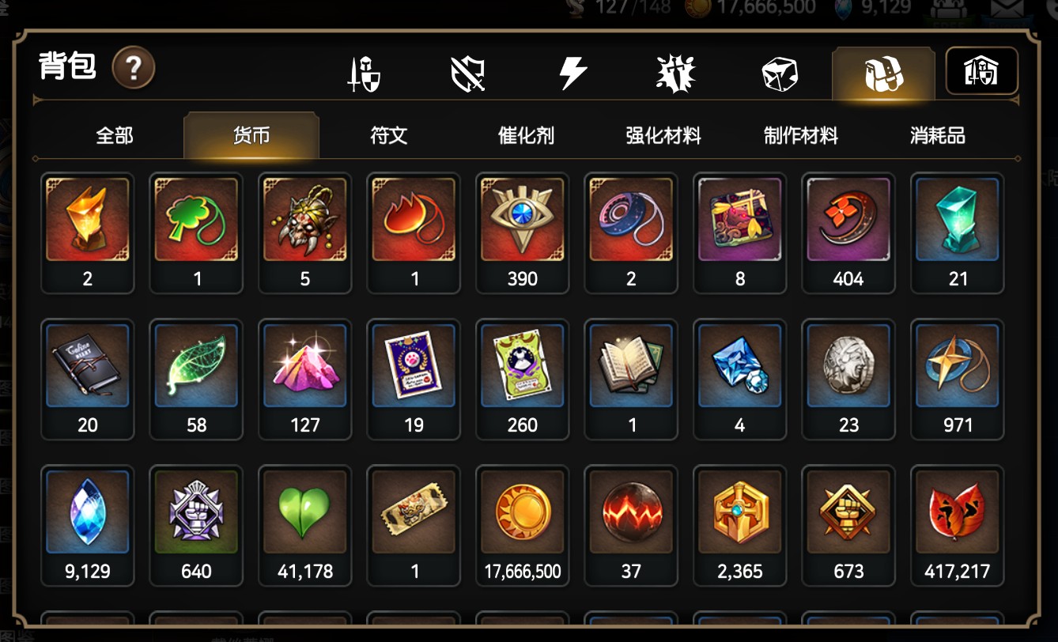Open the backpack help question mark
This screenshot has height=642, width=1058.
134,67
